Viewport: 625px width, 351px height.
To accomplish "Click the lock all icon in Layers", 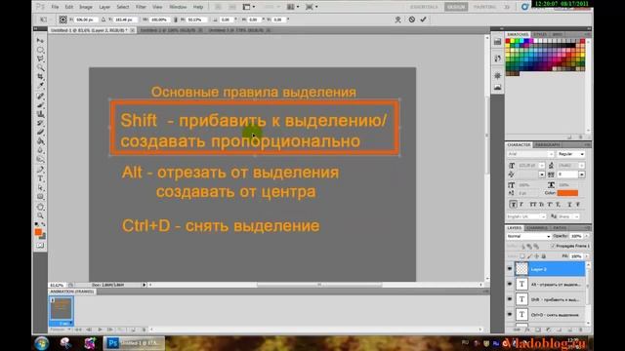I will pyautogui.click(x=544, y=256).
